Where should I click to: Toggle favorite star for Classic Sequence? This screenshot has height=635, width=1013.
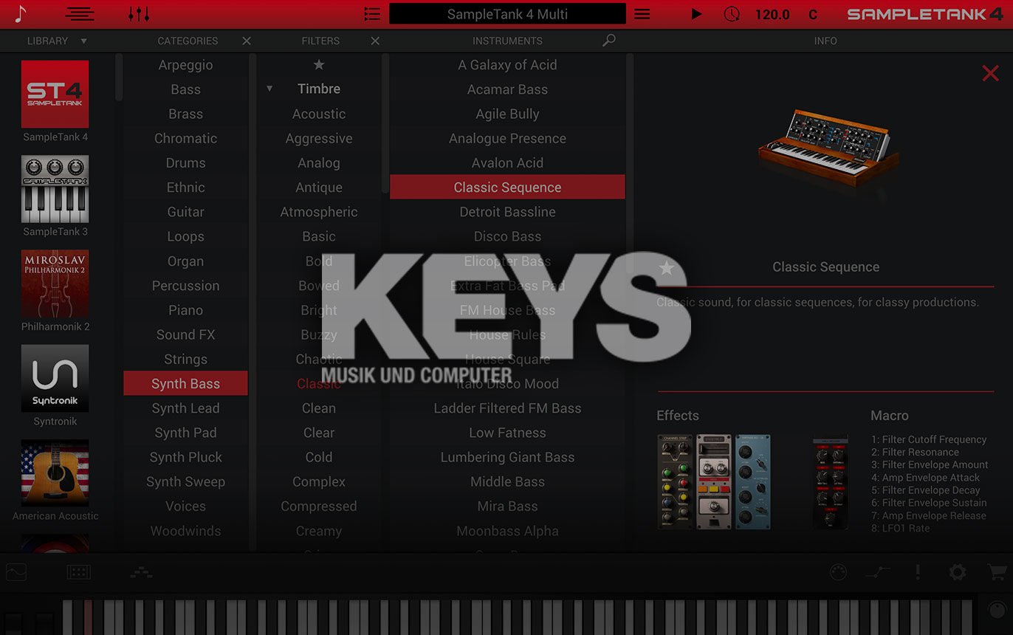point(667,267)
